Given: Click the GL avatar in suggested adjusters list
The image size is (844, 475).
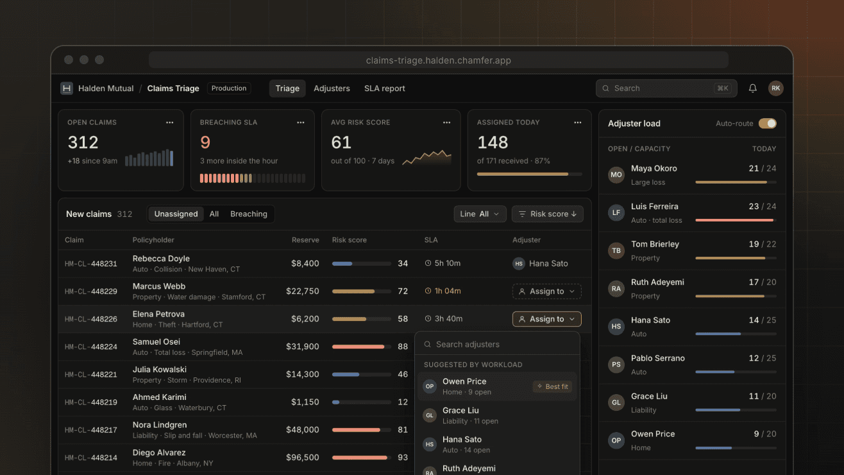Looking at the screenshot, I should [x=430, y=415].
